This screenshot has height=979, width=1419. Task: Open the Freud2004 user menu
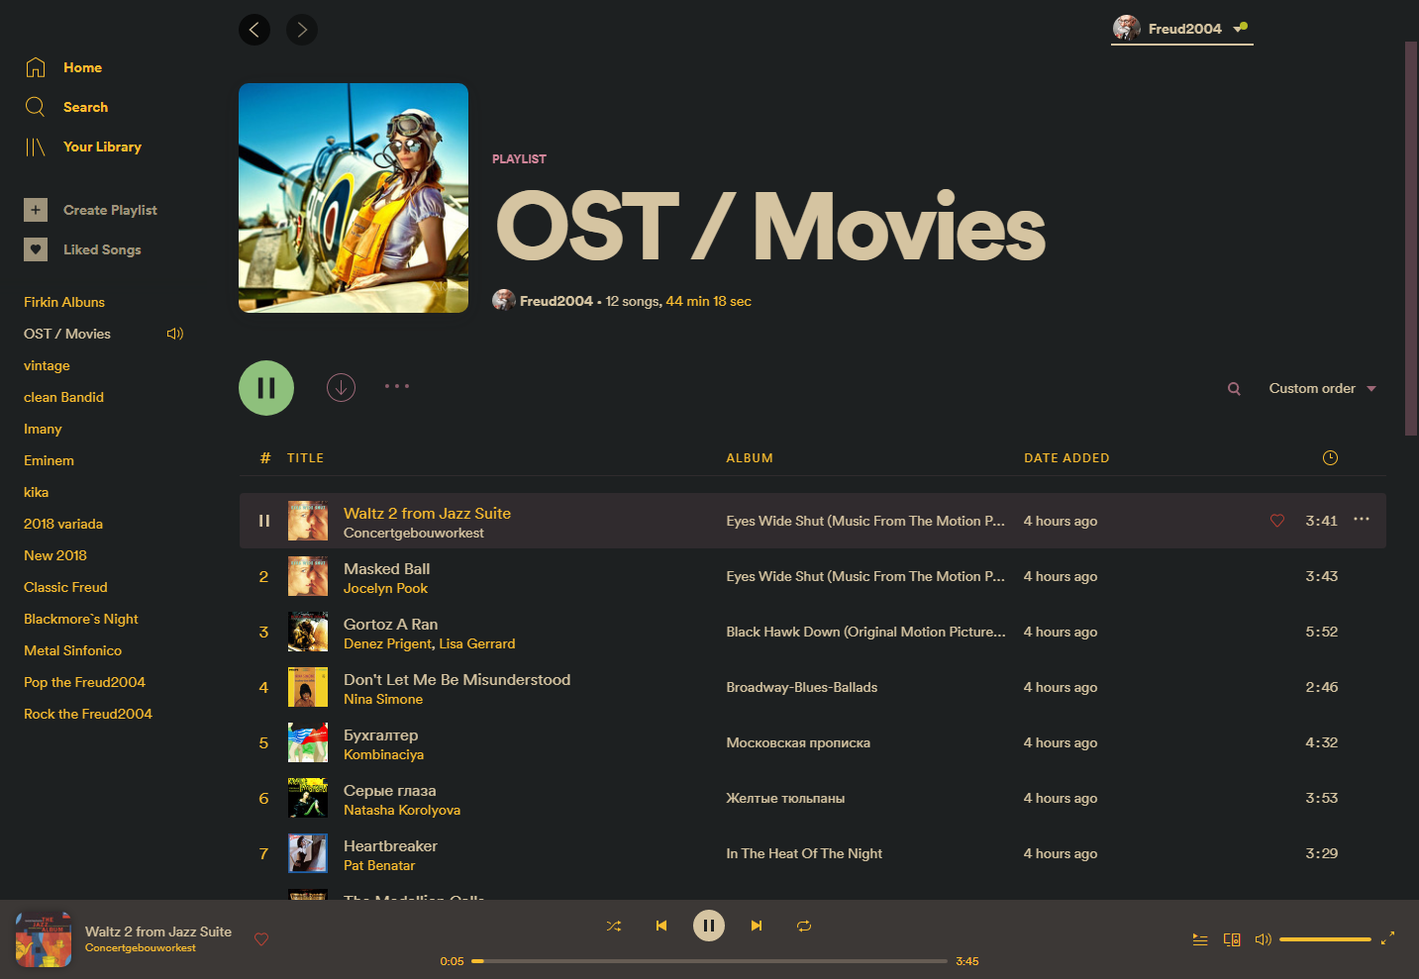1181,29
